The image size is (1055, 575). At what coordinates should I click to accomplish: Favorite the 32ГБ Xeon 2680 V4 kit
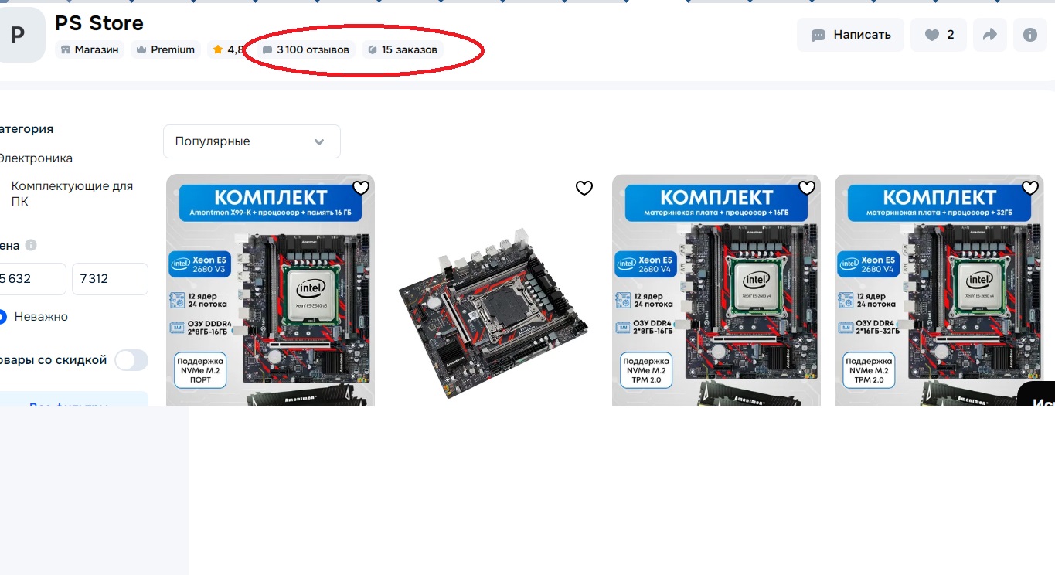pos(1030,188)
